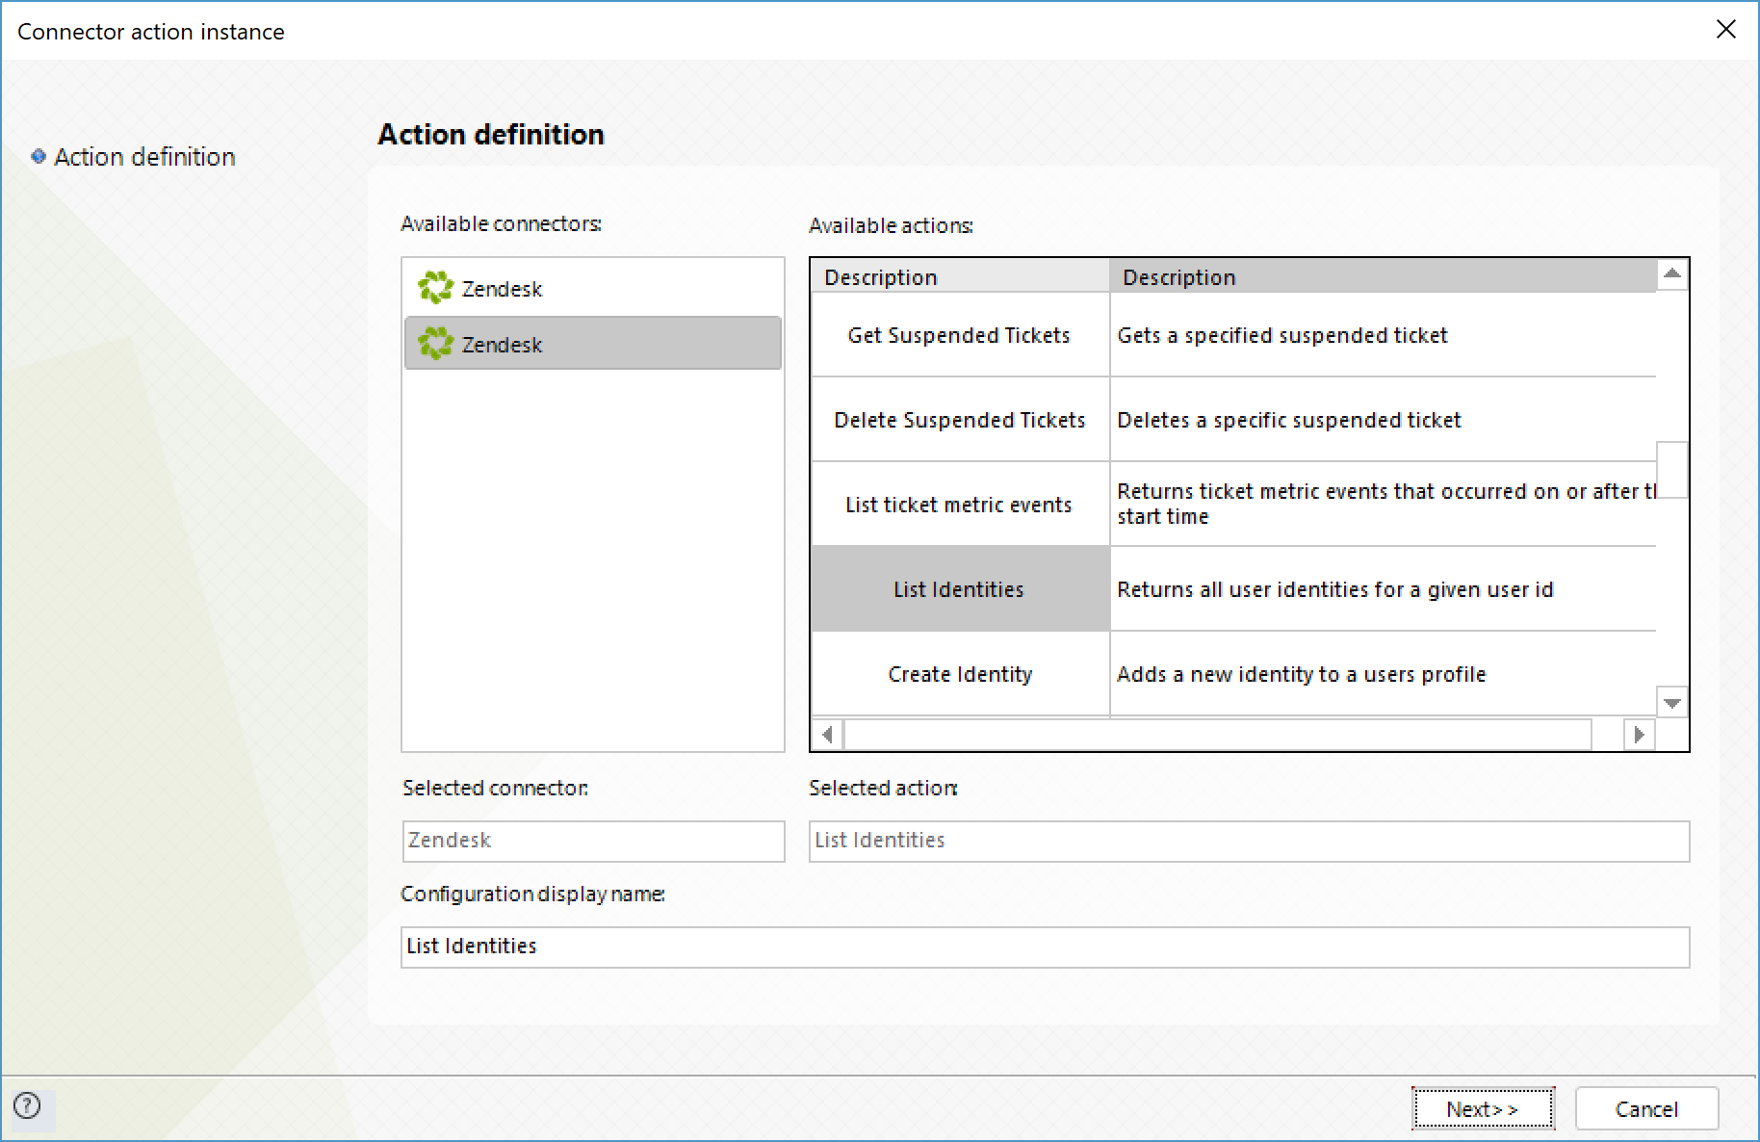Click the Next>> button
1760x1142 pixels.
coord(1483,1109)
